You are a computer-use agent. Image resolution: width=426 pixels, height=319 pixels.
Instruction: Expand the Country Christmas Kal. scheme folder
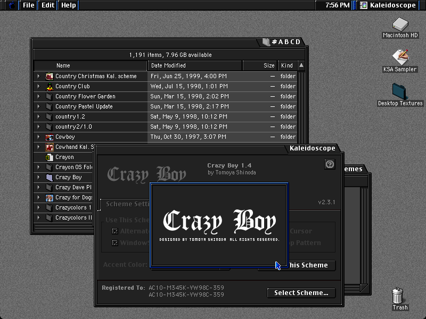point(38,76)
